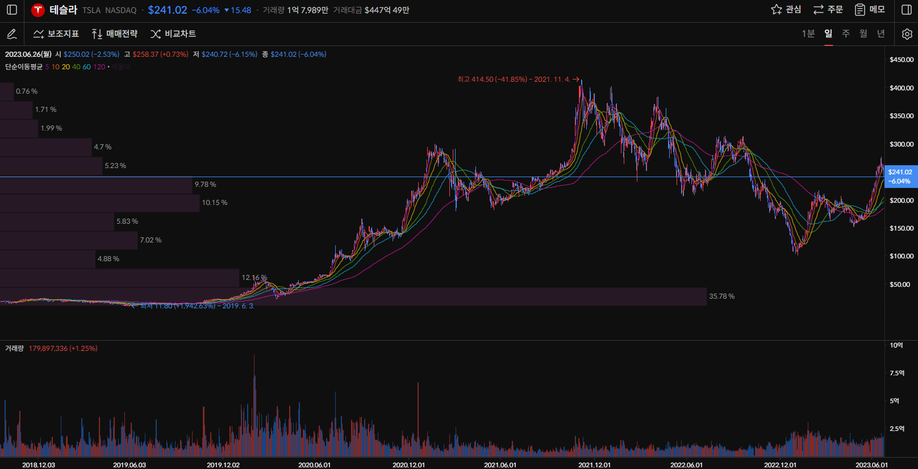918x469 pixels.
Task: Open the 매매전략 trading strategy menu
Action: coord(114,34)
